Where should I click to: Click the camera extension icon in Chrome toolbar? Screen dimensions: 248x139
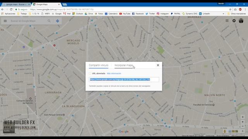pos(235,9)
